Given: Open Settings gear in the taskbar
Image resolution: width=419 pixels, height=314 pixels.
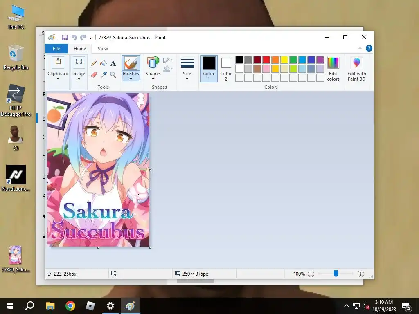Looking at the screenshot, I should point(110,306).
